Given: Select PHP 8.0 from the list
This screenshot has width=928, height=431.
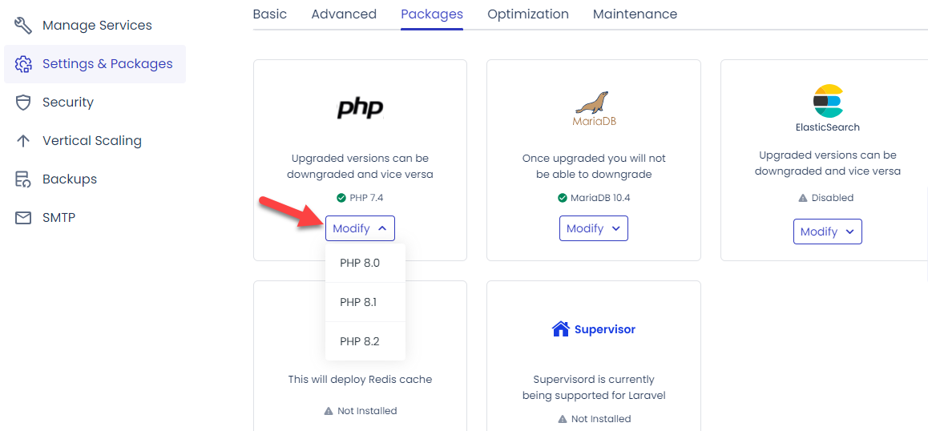Looking at the screenshot, I should [x=360, y=263].
